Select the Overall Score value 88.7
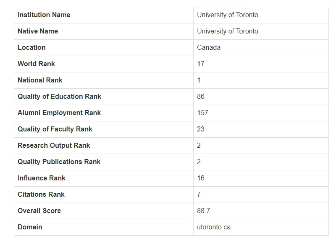336x239 pixels. (204, 211)
